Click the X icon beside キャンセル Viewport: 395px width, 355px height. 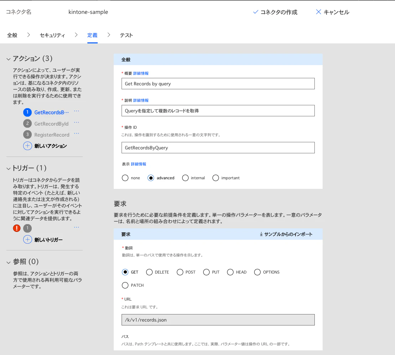318,12
